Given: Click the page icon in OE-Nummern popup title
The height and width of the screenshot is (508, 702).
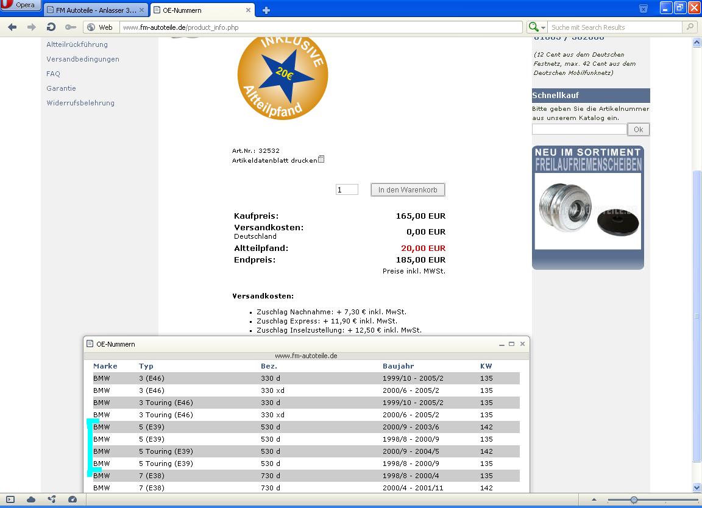Looking at the screenshot, I should click(90, 344).
